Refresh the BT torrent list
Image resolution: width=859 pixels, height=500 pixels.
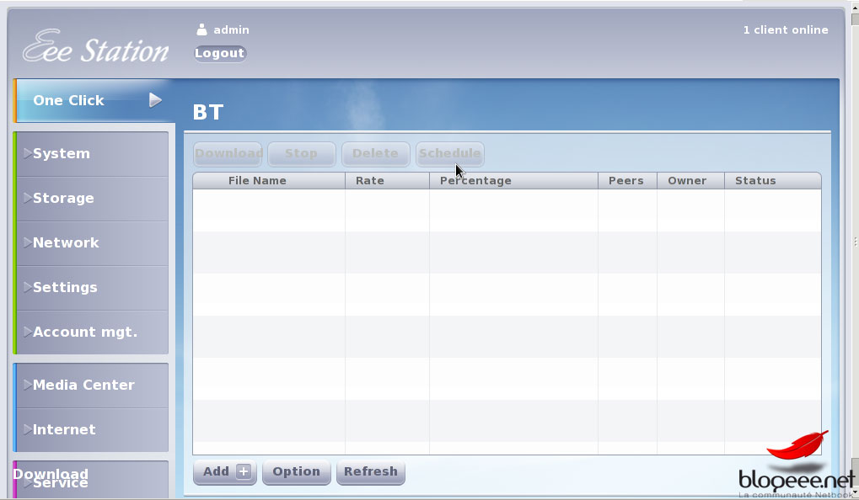[370, 471]
